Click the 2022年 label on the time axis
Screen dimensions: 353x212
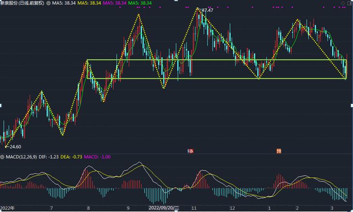tap(8, 208)
